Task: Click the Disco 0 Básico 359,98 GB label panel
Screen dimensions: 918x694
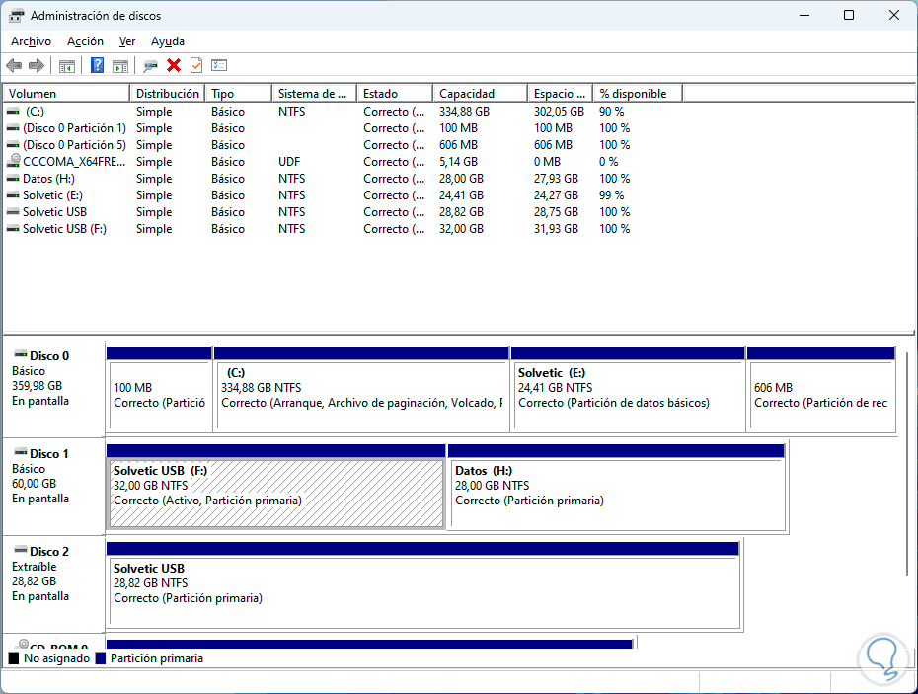Action: click(x=54, y=389)
